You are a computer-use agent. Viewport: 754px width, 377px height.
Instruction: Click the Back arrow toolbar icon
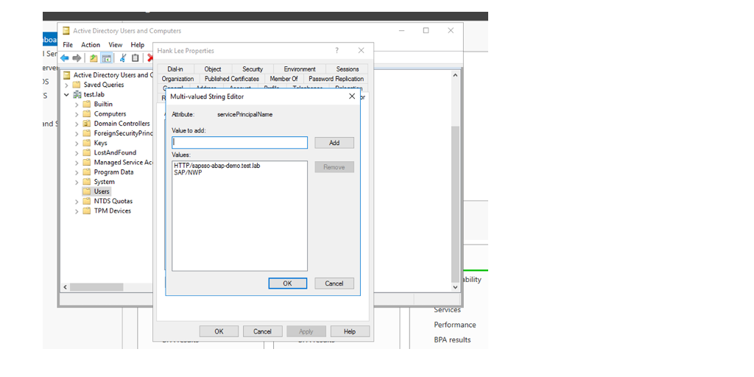coord(65,58)
